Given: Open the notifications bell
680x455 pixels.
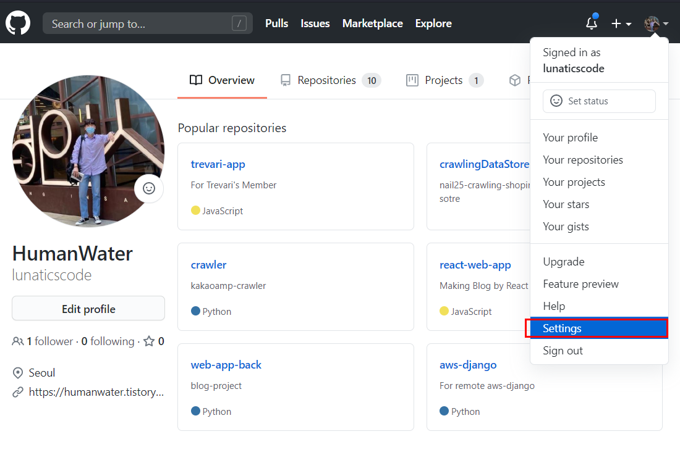Looking at the screenshot, I should 592,22.
